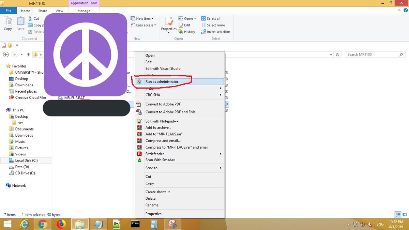Open the Manage tab

click(x=84, y=11)
